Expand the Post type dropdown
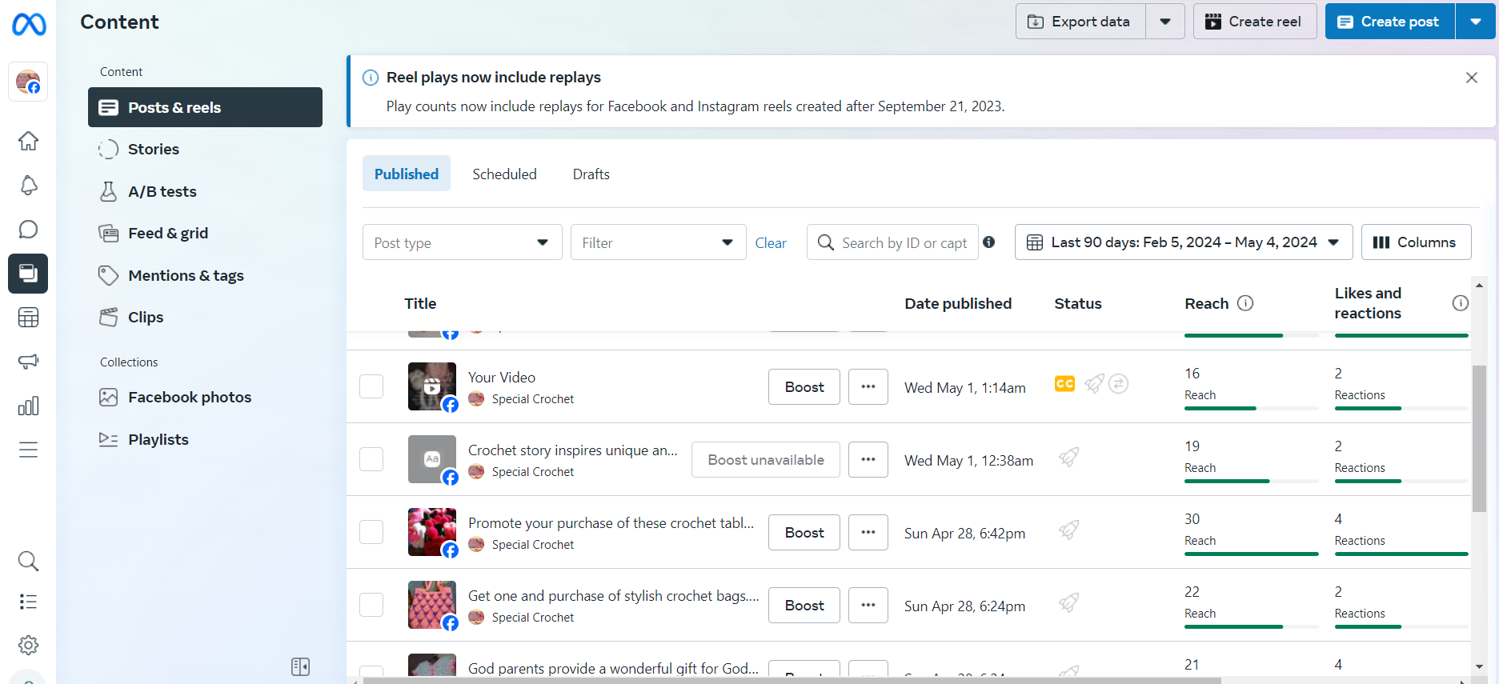 [462, 242]
